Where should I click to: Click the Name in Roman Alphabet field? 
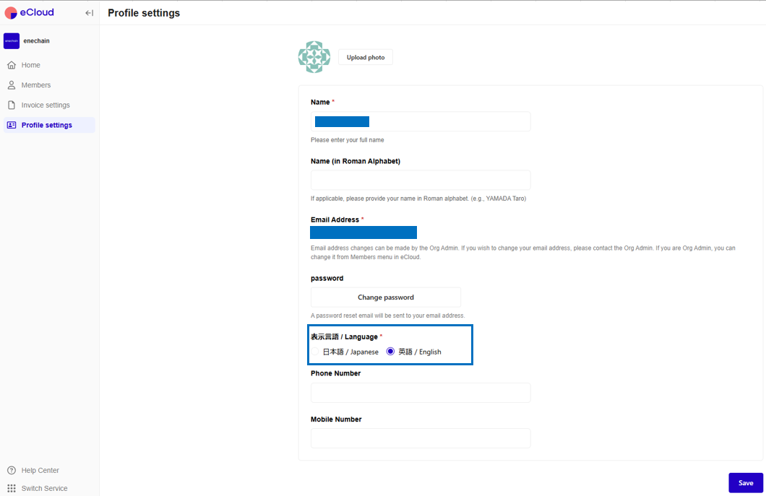tap(421, 180)
